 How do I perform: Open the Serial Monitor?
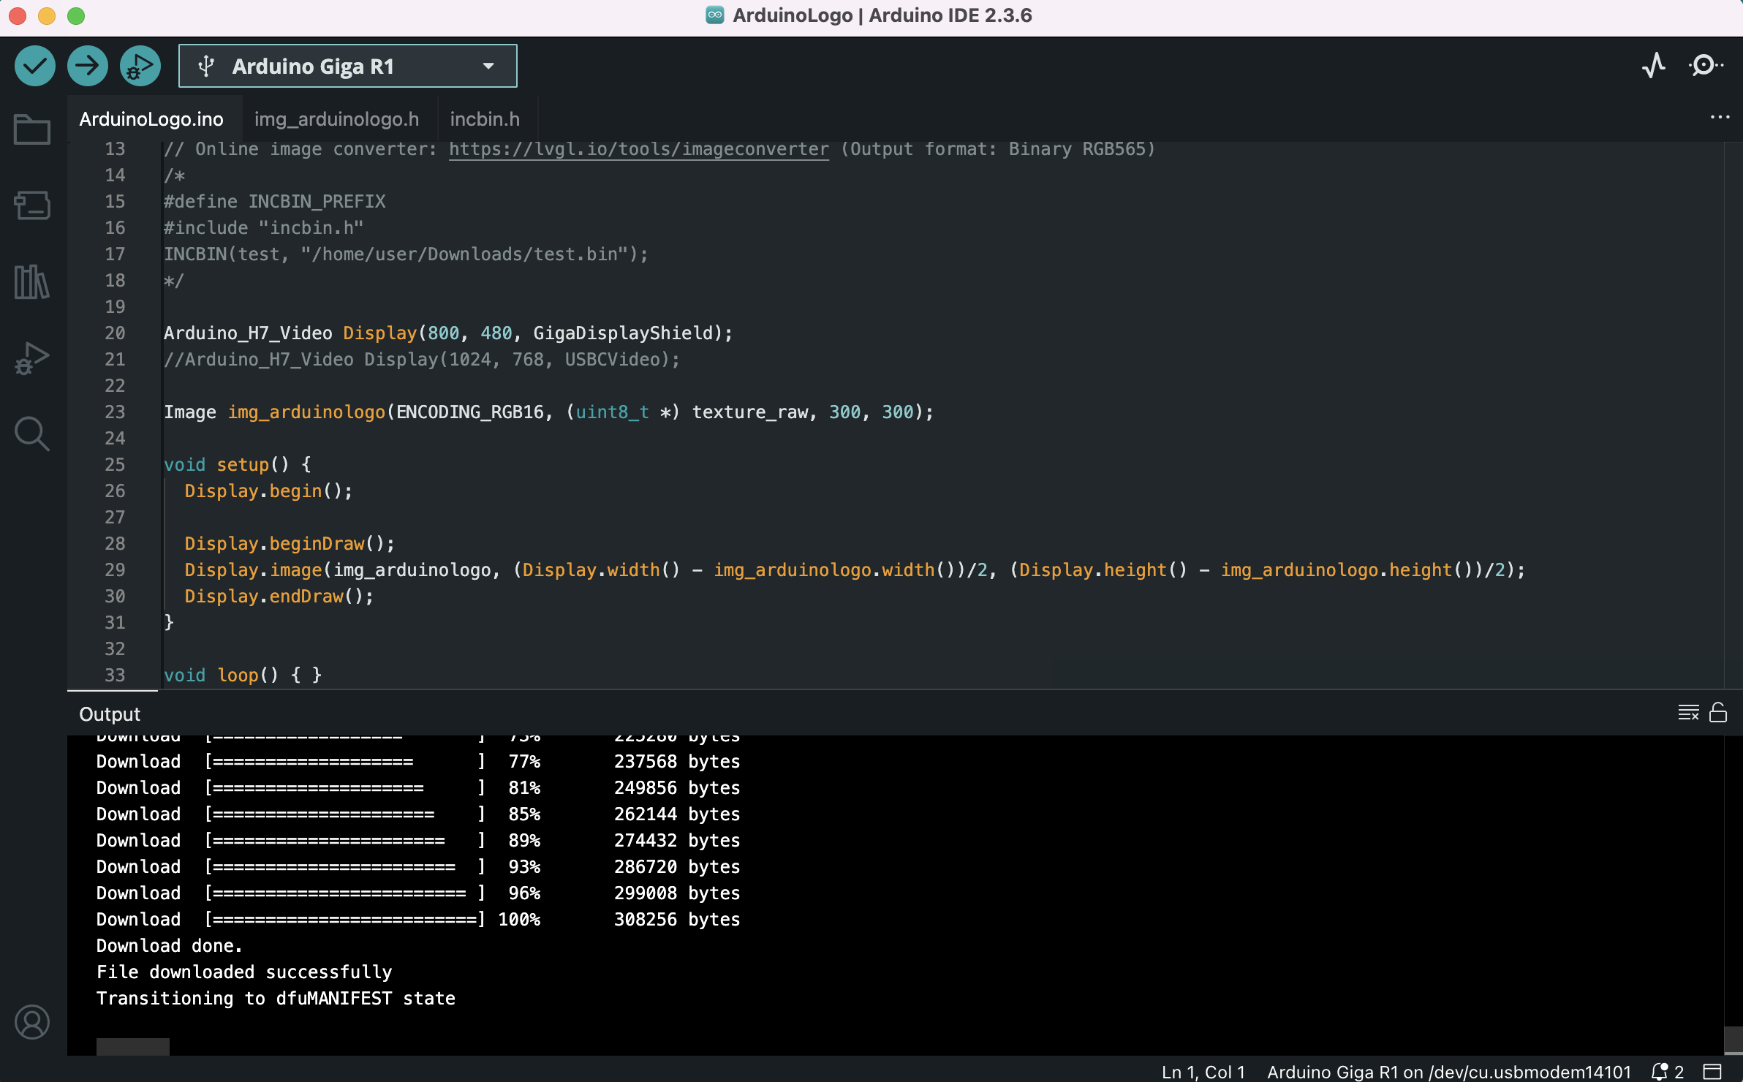coord(1706,66)
